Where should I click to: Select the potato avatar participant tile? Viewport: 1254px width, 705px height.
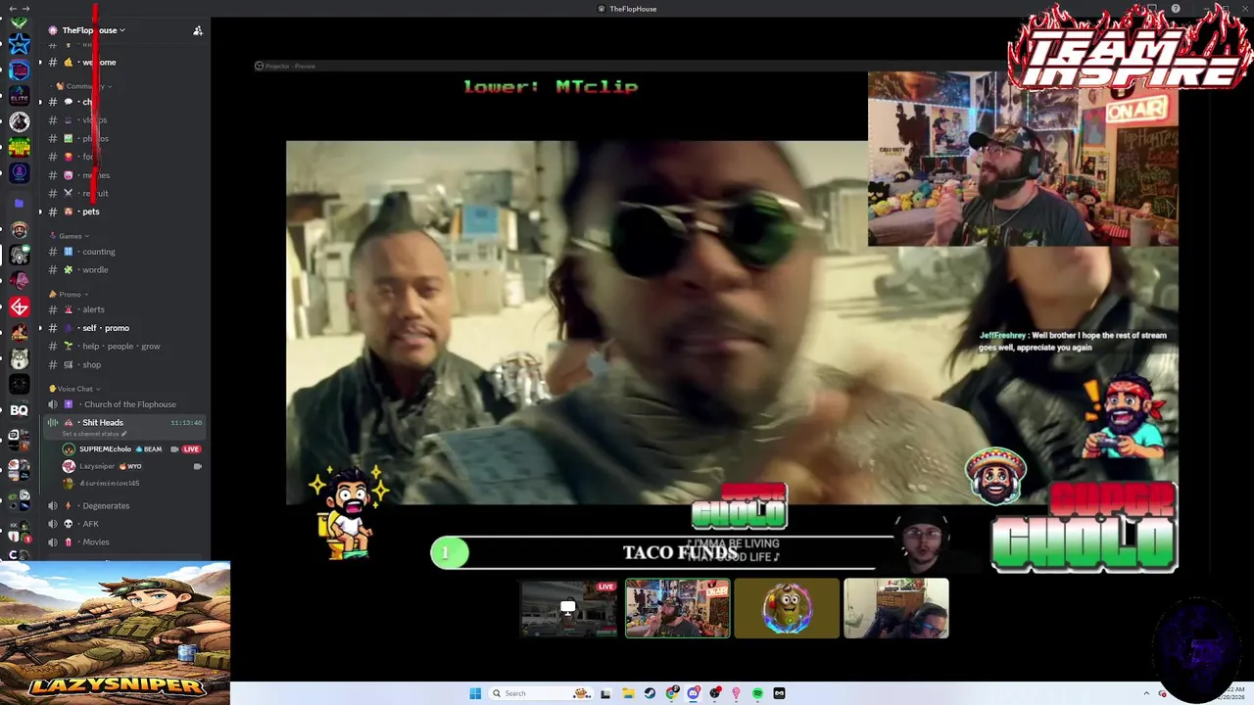(787, 608)
